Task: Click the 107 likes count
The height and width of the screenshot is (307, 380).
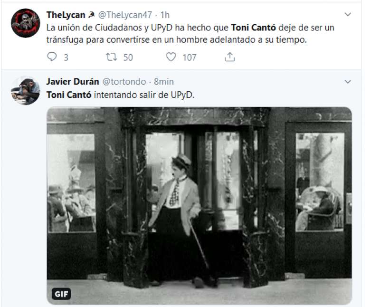Action: click(190, 58)
